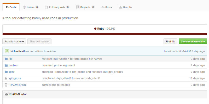
Task: Open the Graphs tab
Action: 125,7
